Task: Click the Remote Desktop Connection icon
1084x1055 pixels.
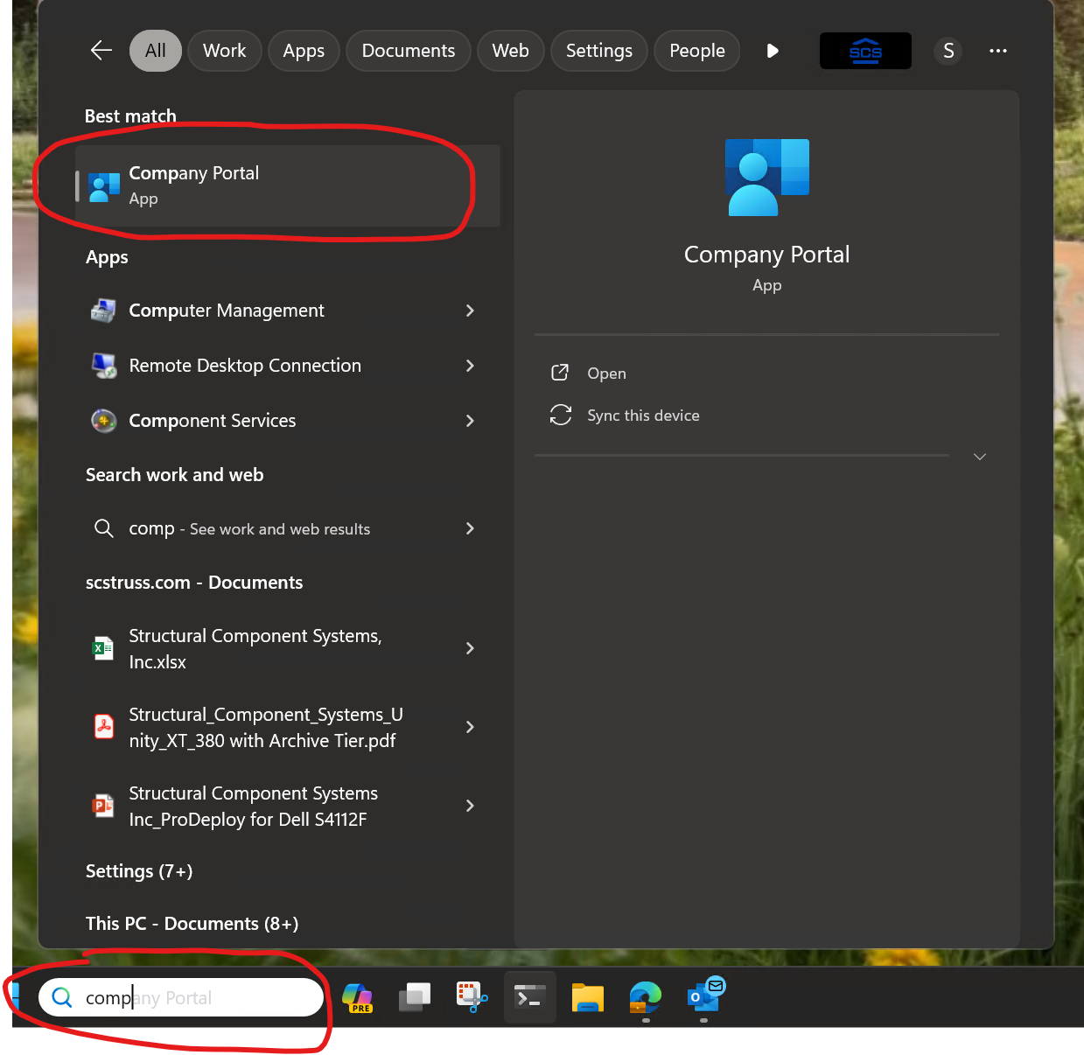Action: pyautogui.click(x=103, y=366)
